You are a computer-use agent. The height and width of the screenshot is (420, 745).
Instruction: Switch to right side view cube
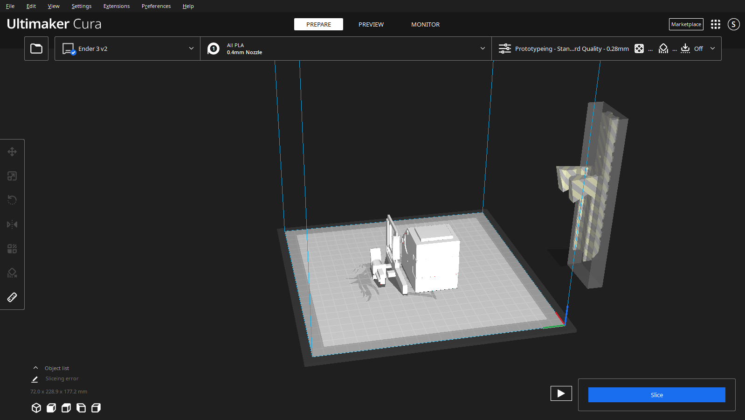96,408
